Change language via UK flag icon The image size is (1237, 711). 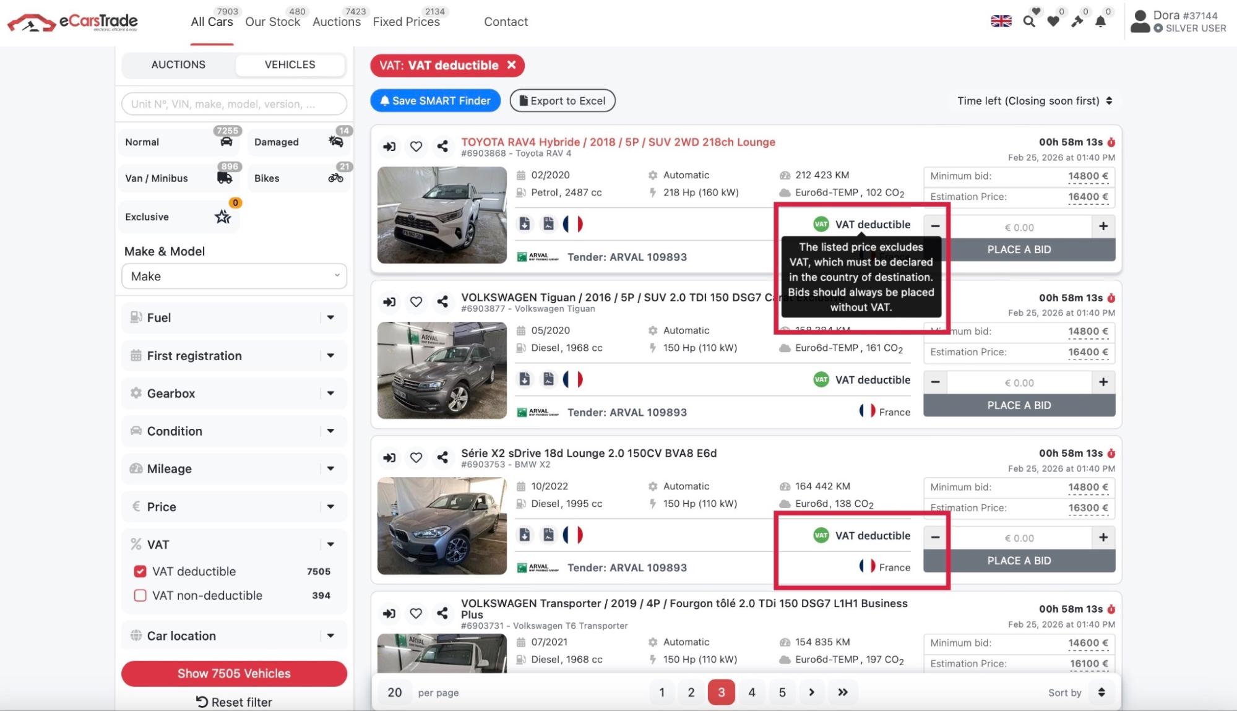click(1001, 22)
